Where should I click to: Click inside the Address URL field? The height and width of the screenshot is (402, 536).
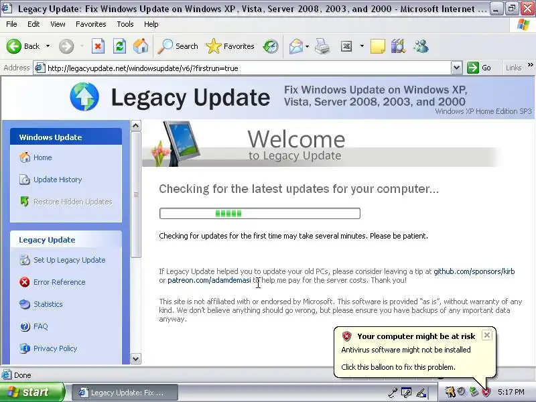click(x=248, y=68)
